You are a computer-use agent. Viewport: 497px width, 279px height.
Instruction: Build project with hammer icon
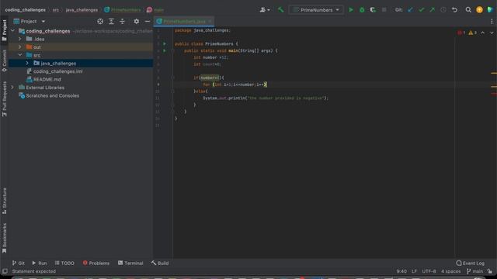coord(280,10)
